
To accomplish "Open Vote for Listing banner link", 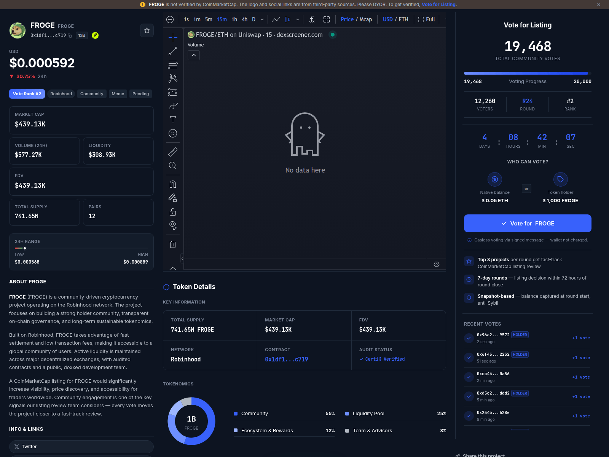I will click(438, 5).
